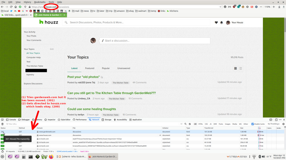Reload the page with the refresh icon
The width and height of the screenshot is (286, 160).
[x=11, y=7]
